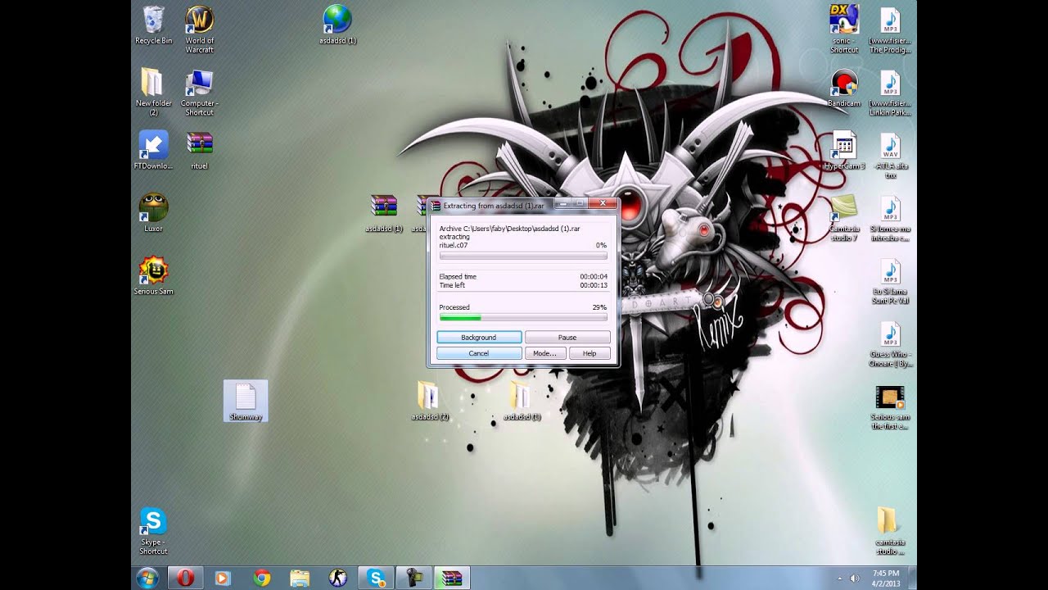Open Windows Media Player from taskbar
This screenshot has height=590, width=1048.
click(222, 578)
